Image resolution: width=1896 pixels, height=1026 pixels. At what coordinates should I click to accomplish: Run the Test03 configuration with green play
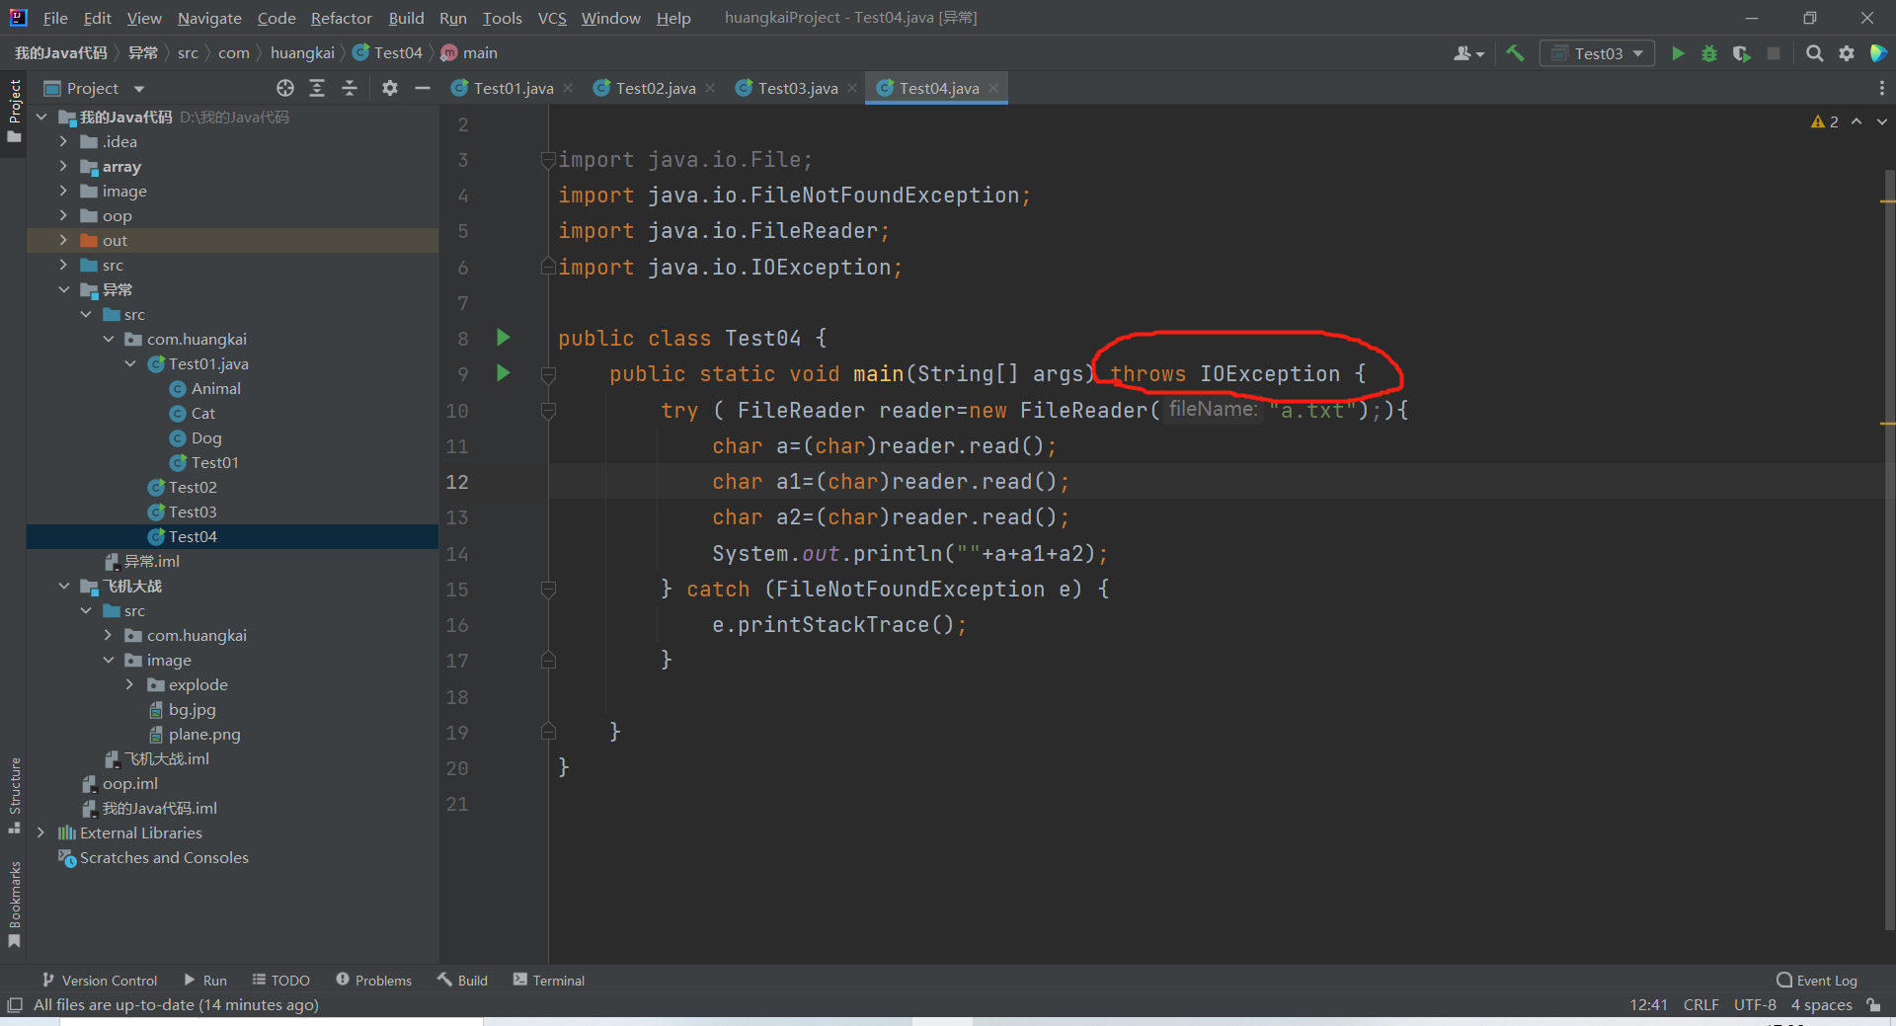pos(1677,53)
